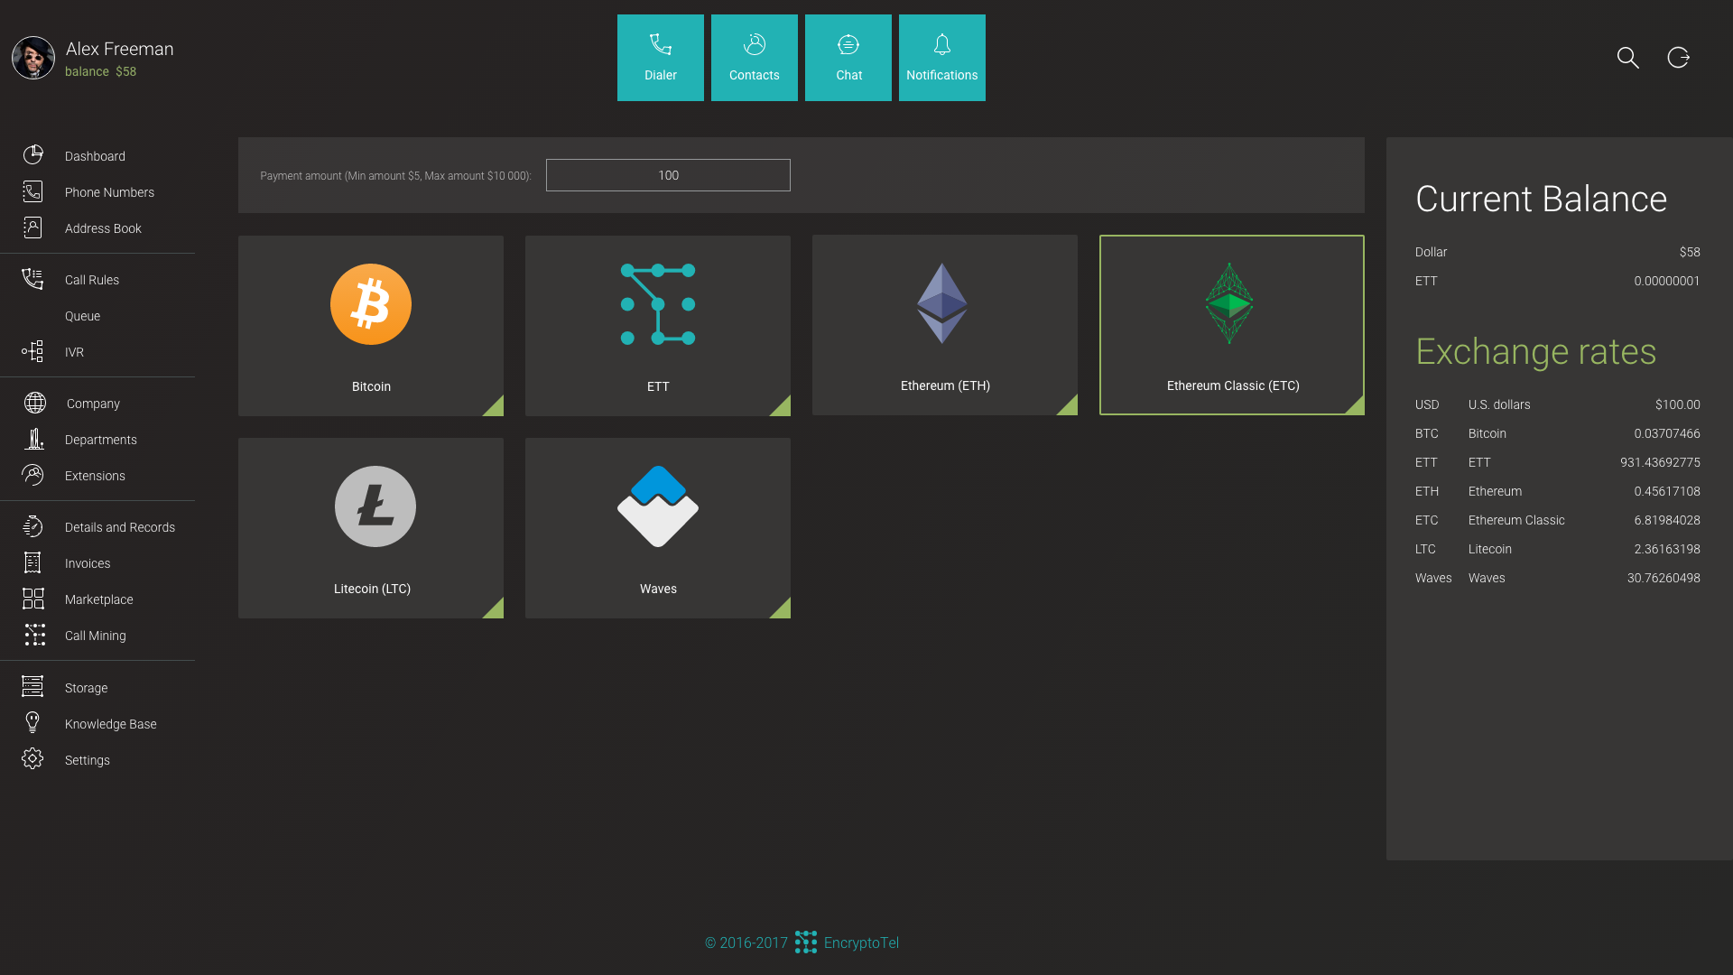Open Address Book menu label
Screen dimensions: 1733x975
tap(103, 228)
